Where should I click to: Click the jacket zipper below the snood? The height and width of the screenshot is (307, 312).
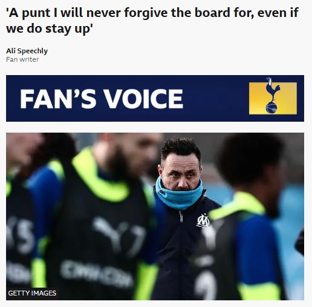point(181,216)
